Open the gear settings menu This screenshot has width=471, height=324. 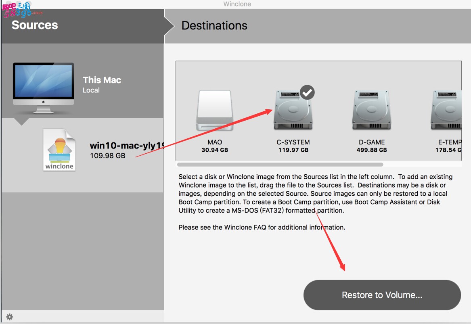coord(10,317)
